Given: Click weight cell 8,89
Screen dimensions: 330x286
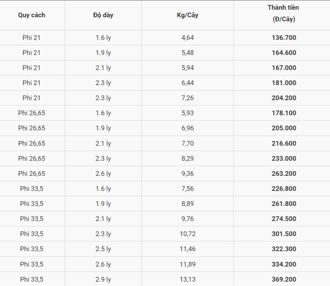Looking at the screenshot, I should coord(187,204).
